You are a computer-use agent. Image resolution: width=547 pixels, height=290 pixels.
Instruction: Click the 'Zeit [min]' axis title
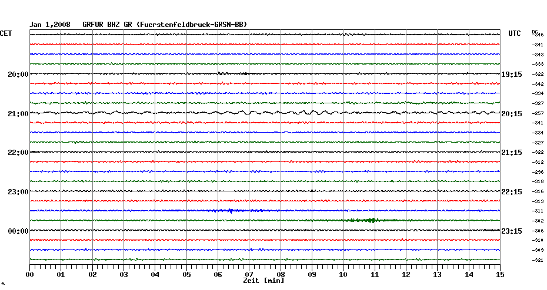[x=264, y=281]
